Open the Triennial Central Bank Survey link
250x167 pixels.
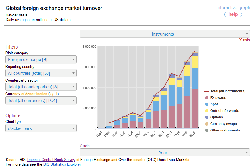tap(51, 160)
